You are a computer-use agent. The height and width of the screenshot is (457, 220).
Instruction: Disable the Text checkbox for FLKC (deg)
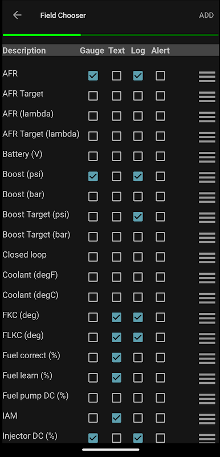(116, 338)
